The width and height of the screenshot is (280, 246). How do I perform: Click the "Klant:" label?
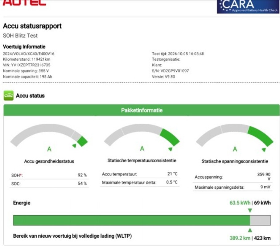pos(157,65)
